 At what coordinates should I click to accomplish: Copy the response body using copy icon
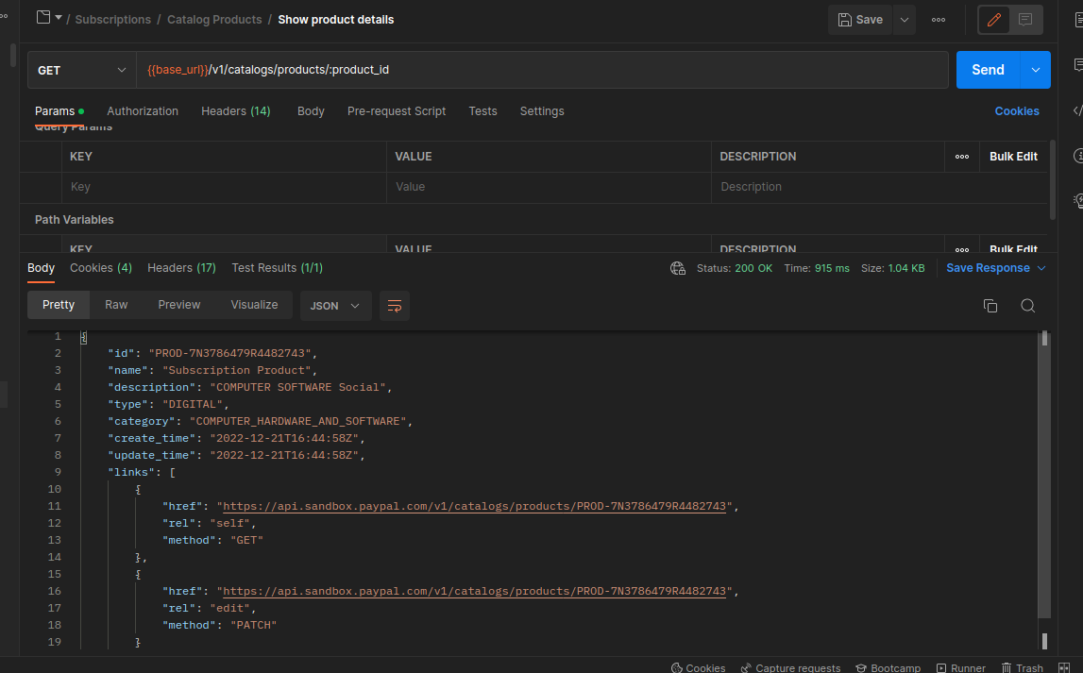[x=990, y=306]
